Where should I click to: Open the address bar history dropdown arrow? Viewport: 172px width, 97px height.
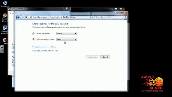click(x=89, y=17)
